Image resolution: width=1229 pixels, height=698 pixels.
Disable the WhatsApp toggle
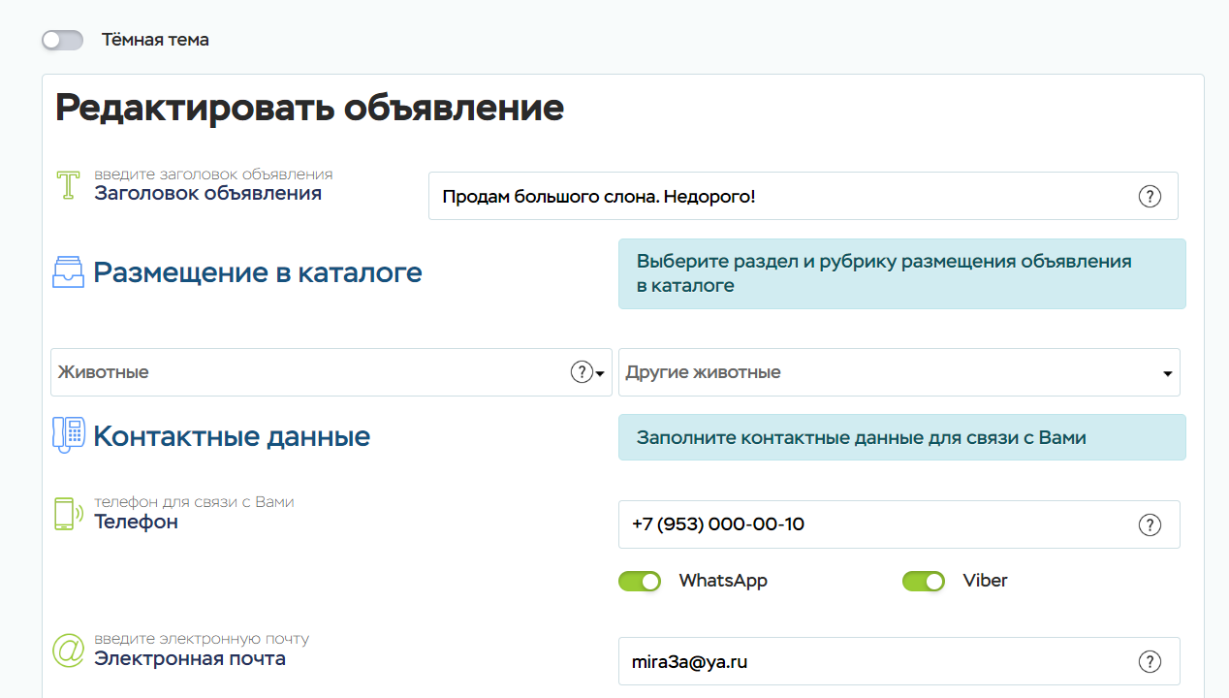(640, 581)
